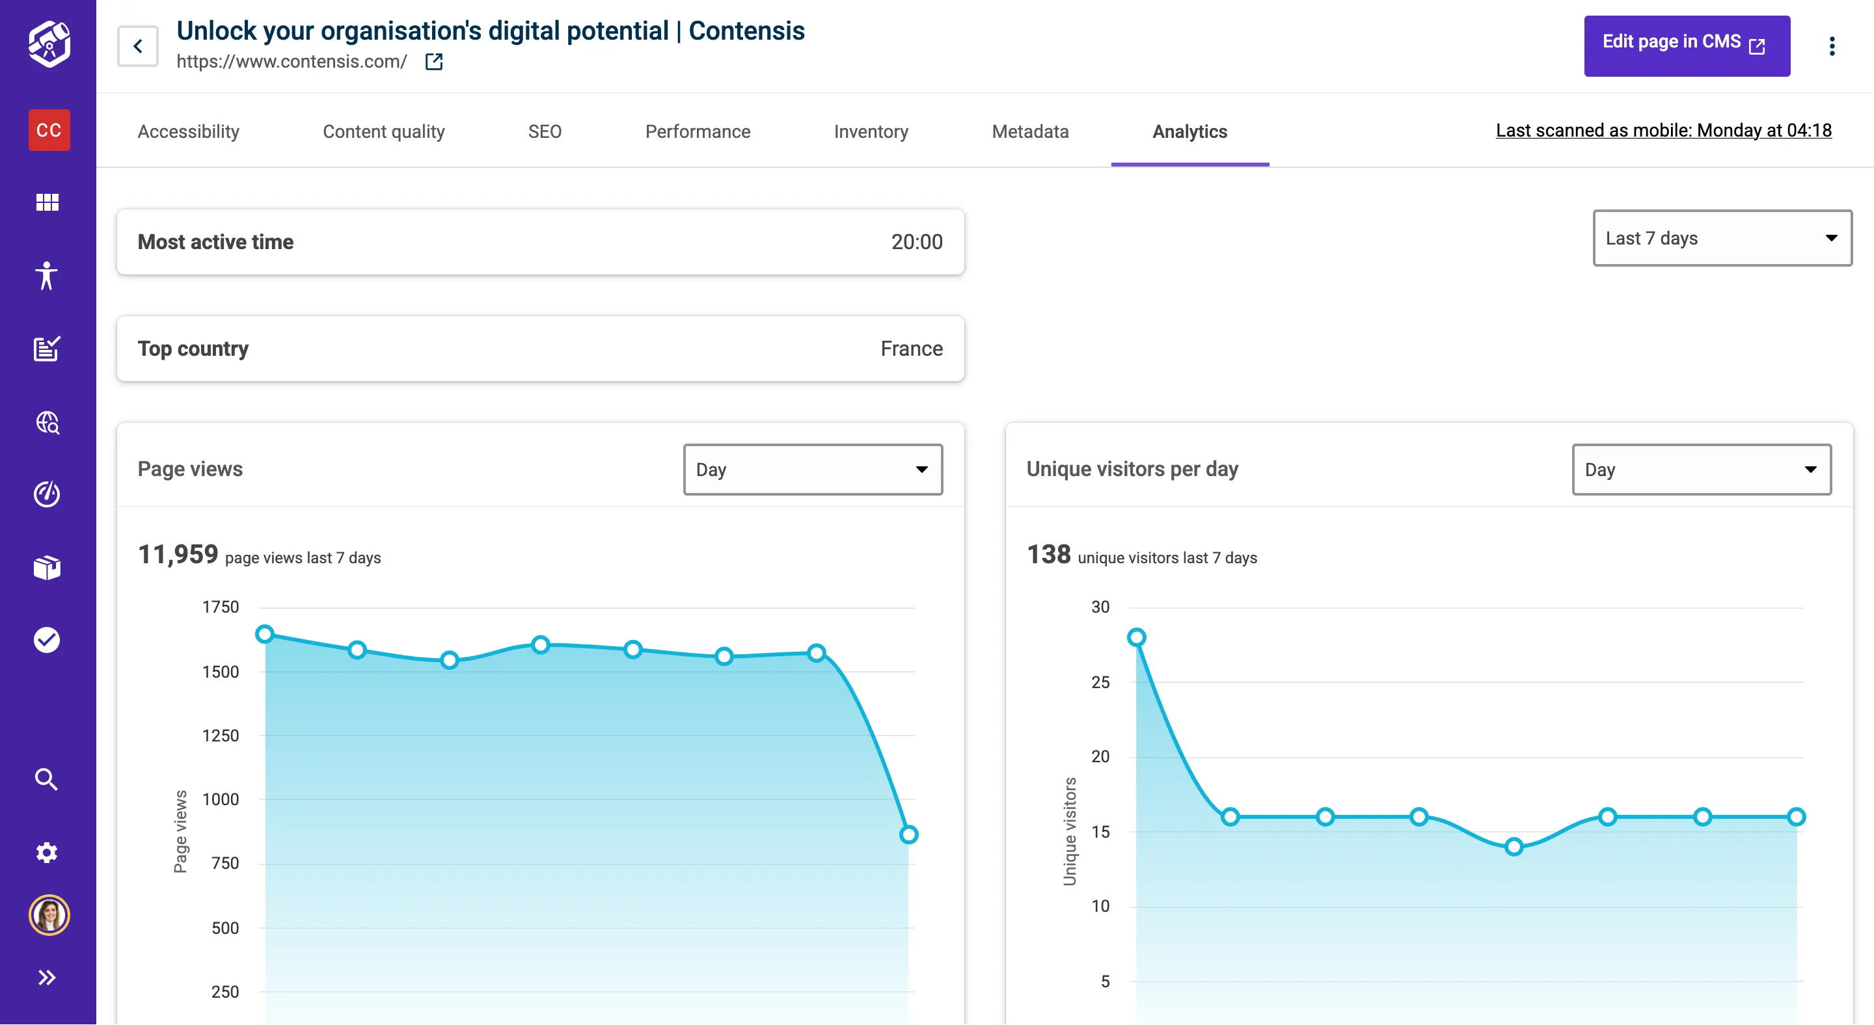
Task: Change Page views interval using the Day dropdown
Action: pos(813,469)
